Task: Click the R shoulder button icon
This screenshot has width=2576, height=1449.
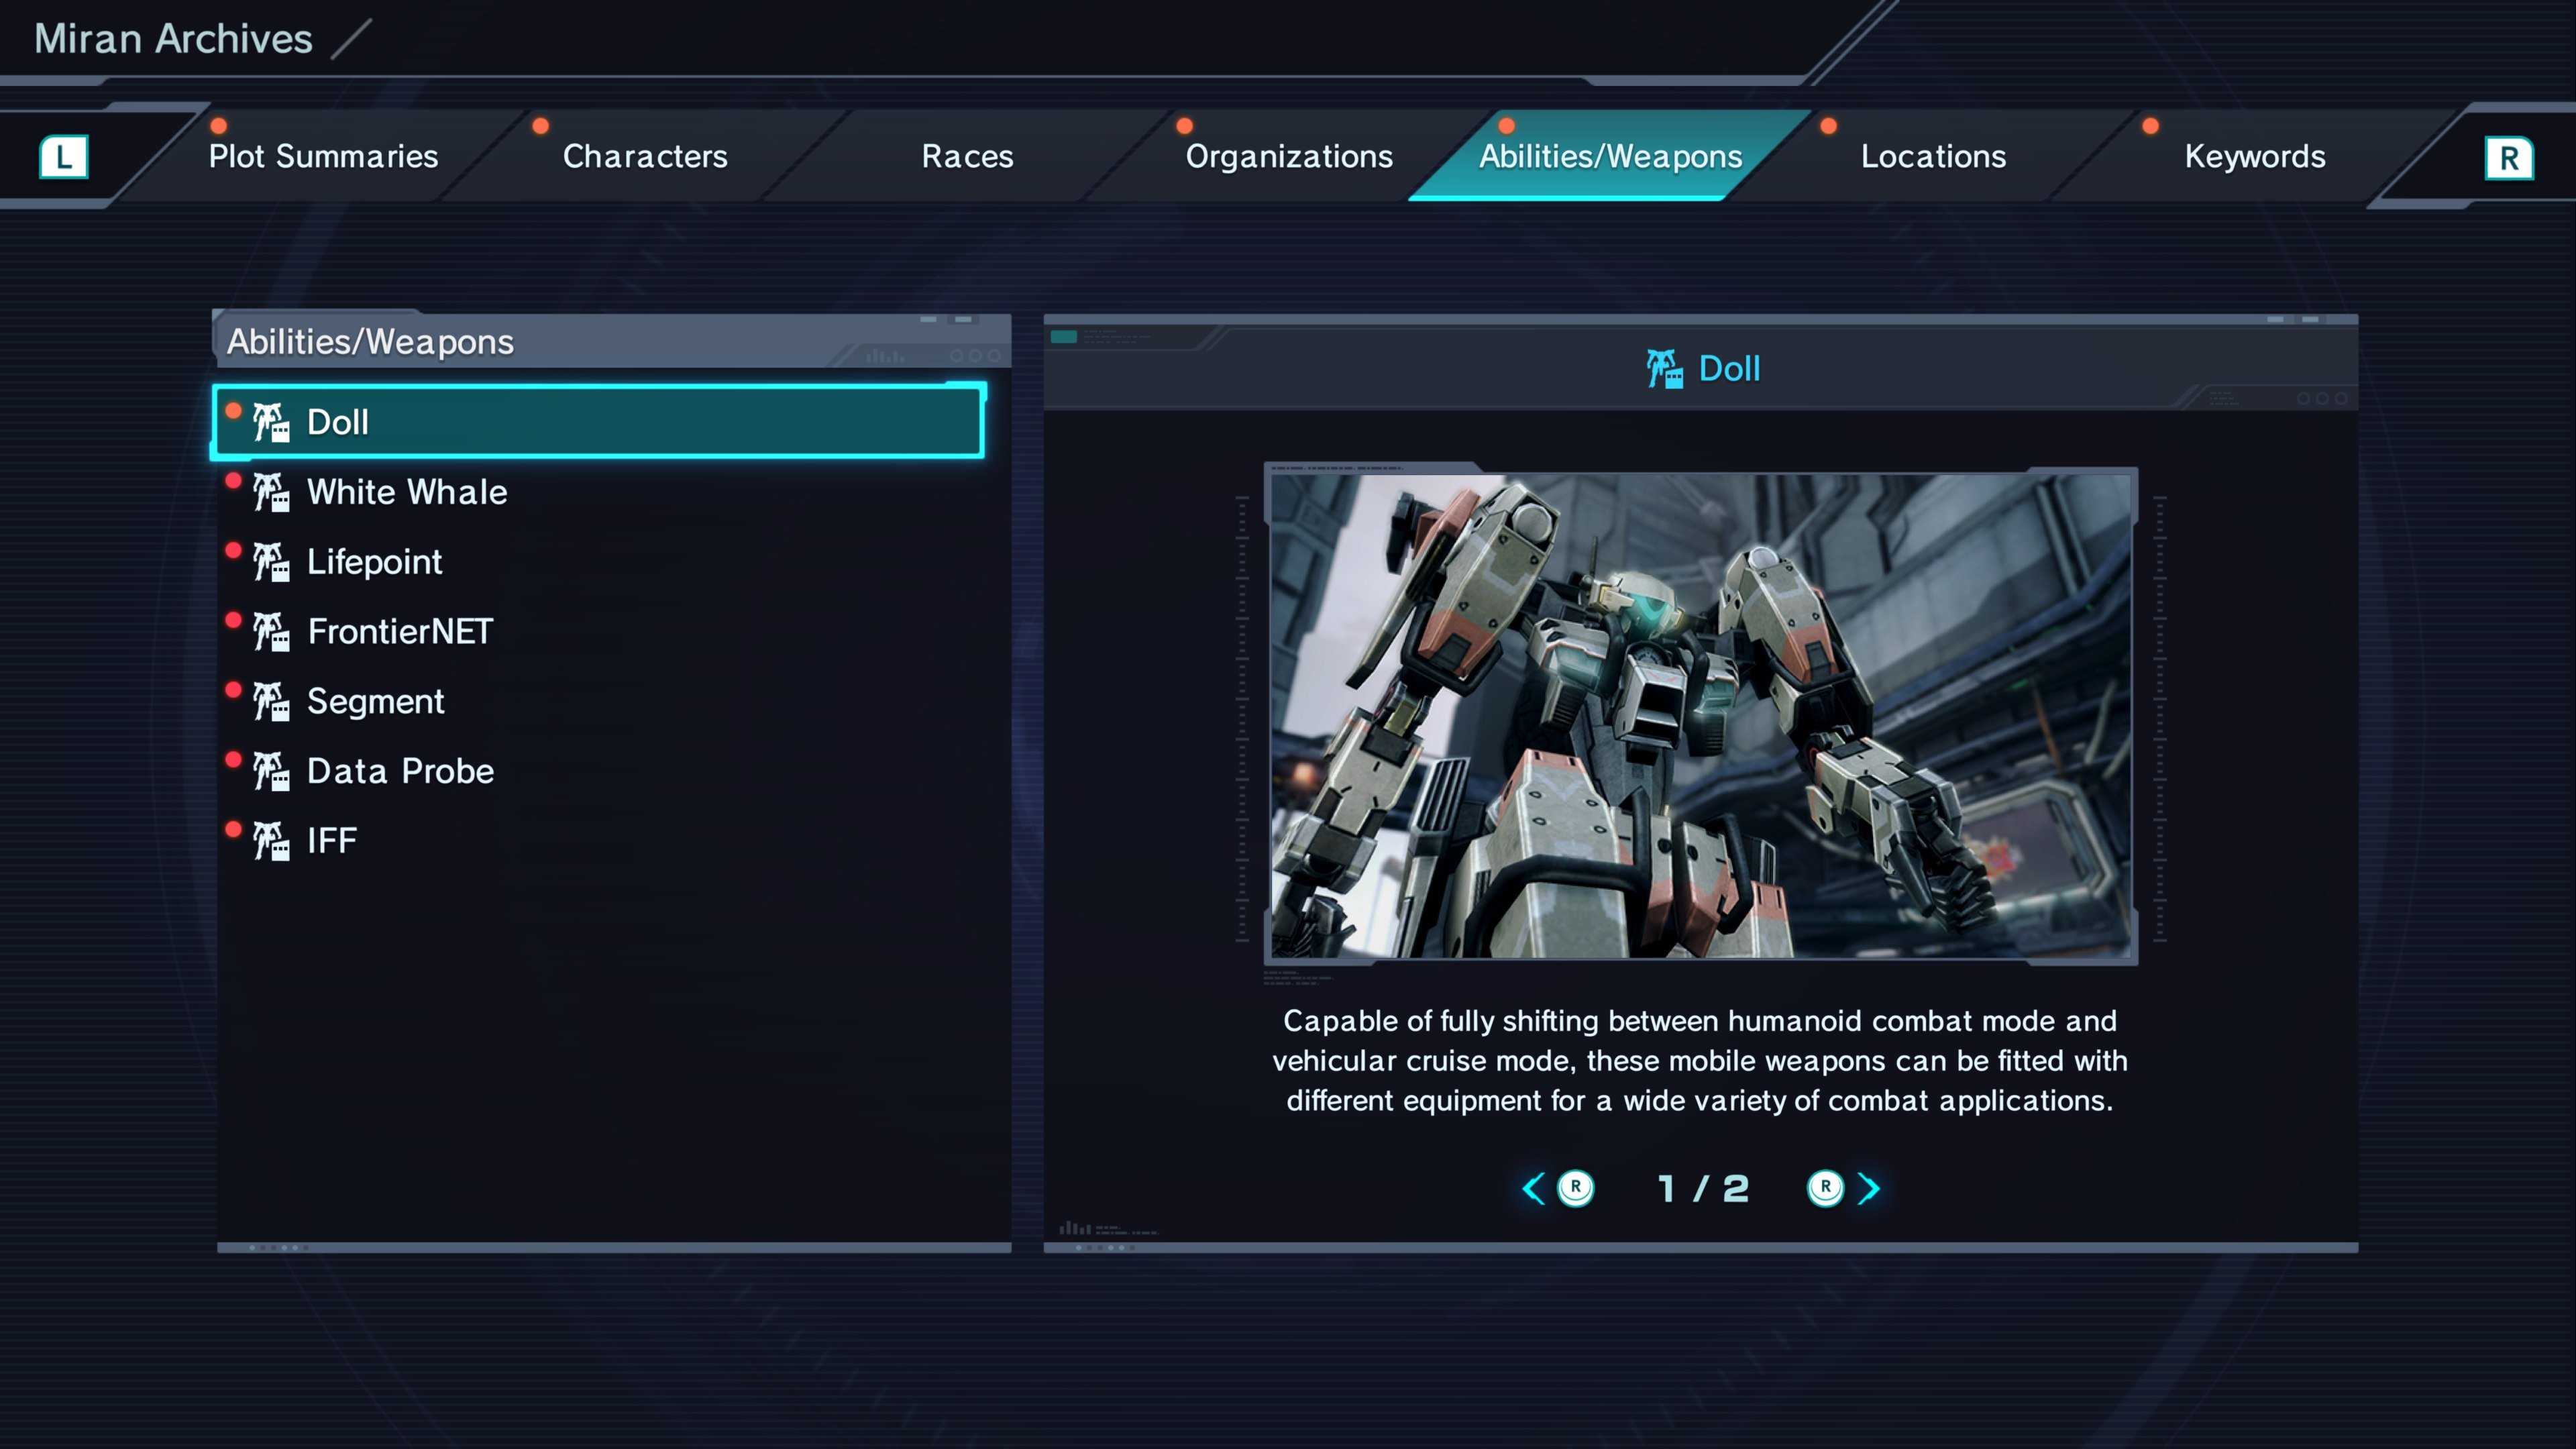Action: [x=2508, y=158]
